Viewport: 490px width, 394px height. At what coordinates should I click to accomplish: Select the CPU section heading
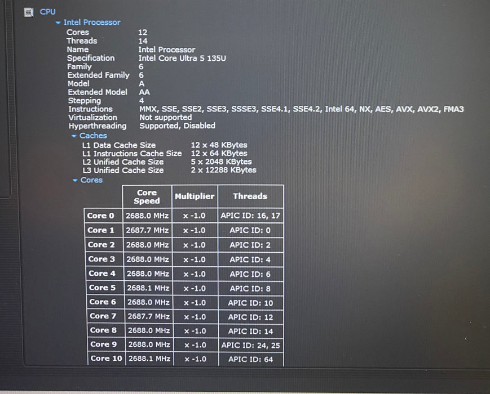[x=48, y=12]
